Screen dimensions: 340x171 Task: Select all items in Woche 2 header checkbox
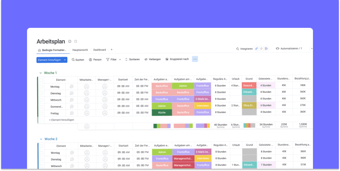coord(42,146)
